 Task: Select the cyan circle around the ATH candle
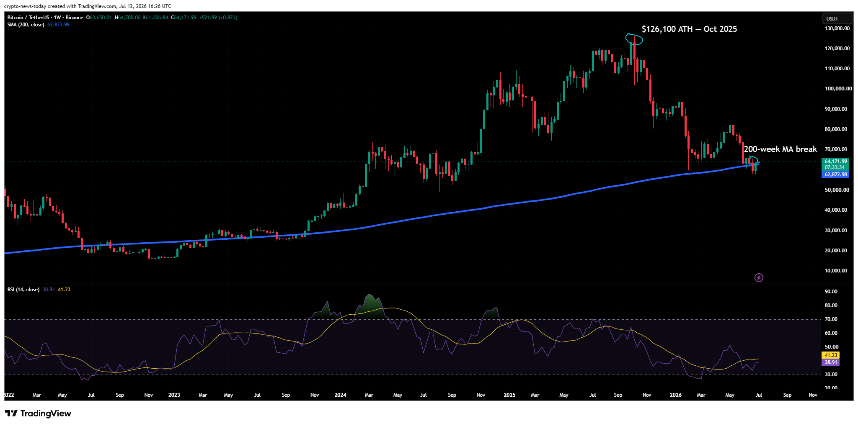(634, 39)
